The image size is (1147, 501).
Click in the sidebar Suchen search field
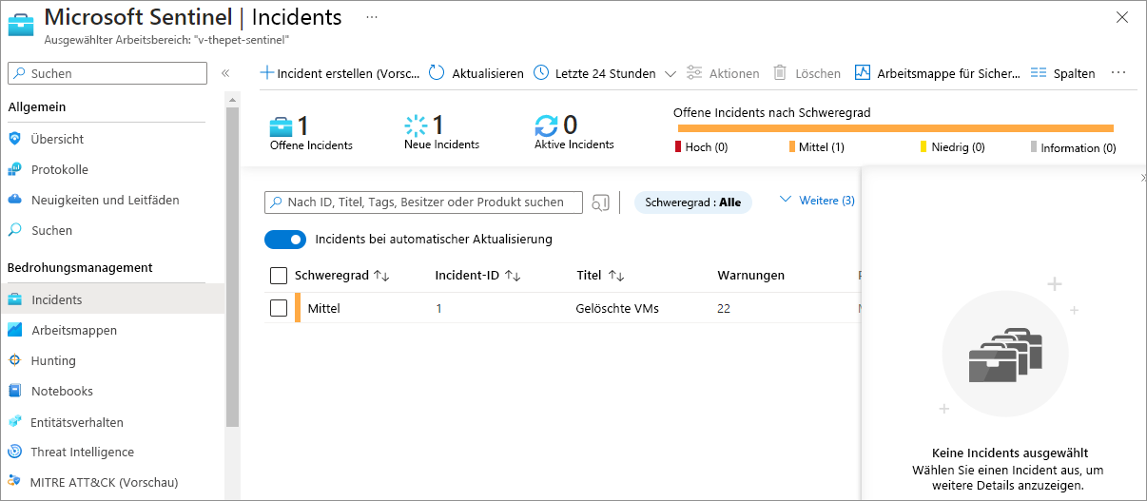pos(107,73)
